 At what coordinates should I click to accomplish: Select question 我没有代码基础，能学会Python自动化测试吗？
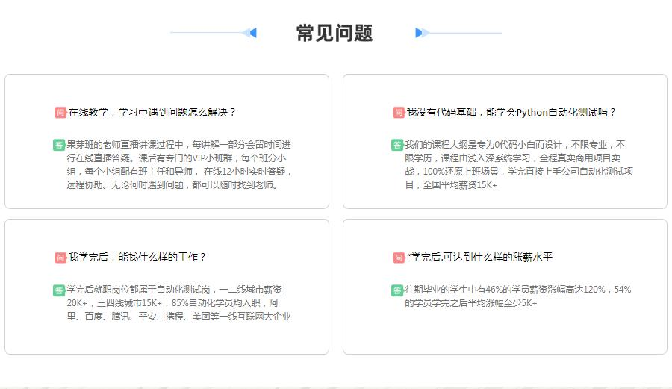(x=511, y=112)
